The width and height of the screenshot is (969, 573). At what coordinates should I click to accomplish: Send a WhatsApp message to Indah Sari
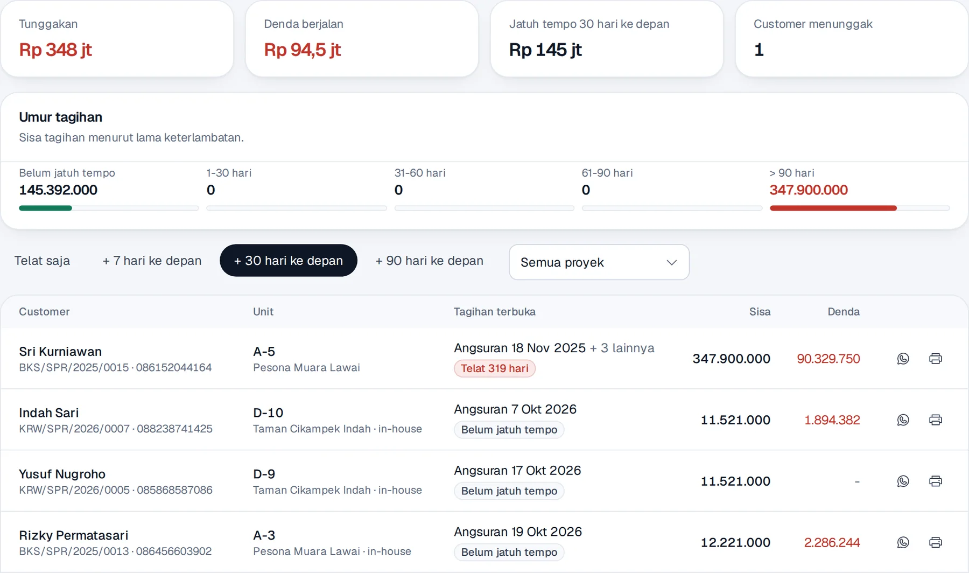[903, 420]
